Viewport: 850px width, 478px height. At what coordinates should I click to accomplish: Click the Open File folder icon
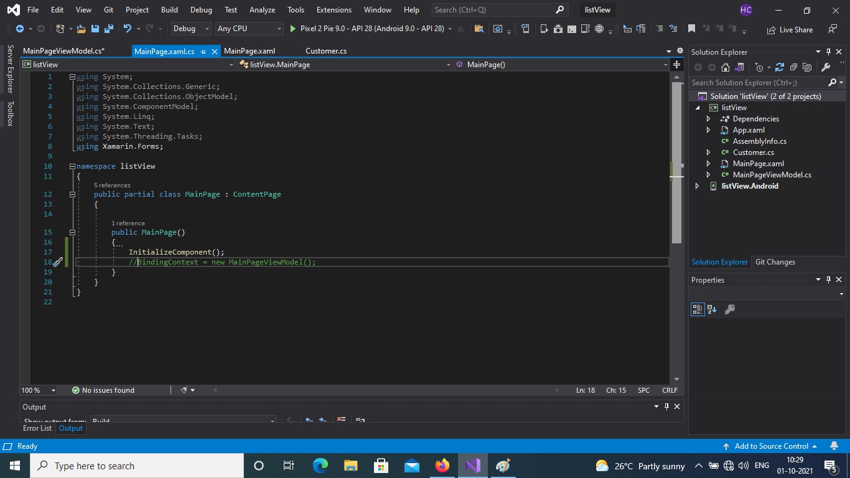click(81, 29)
